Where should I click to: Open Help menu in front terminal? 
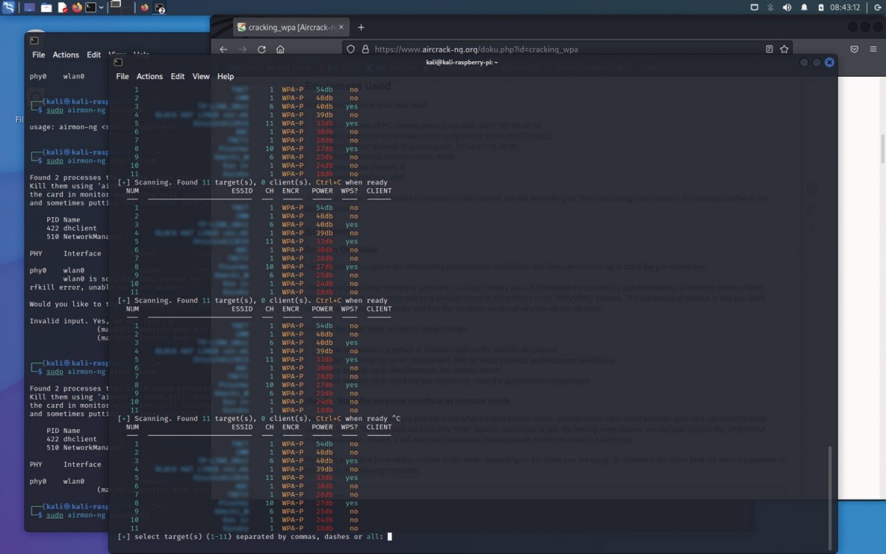[x=226, y=76]
